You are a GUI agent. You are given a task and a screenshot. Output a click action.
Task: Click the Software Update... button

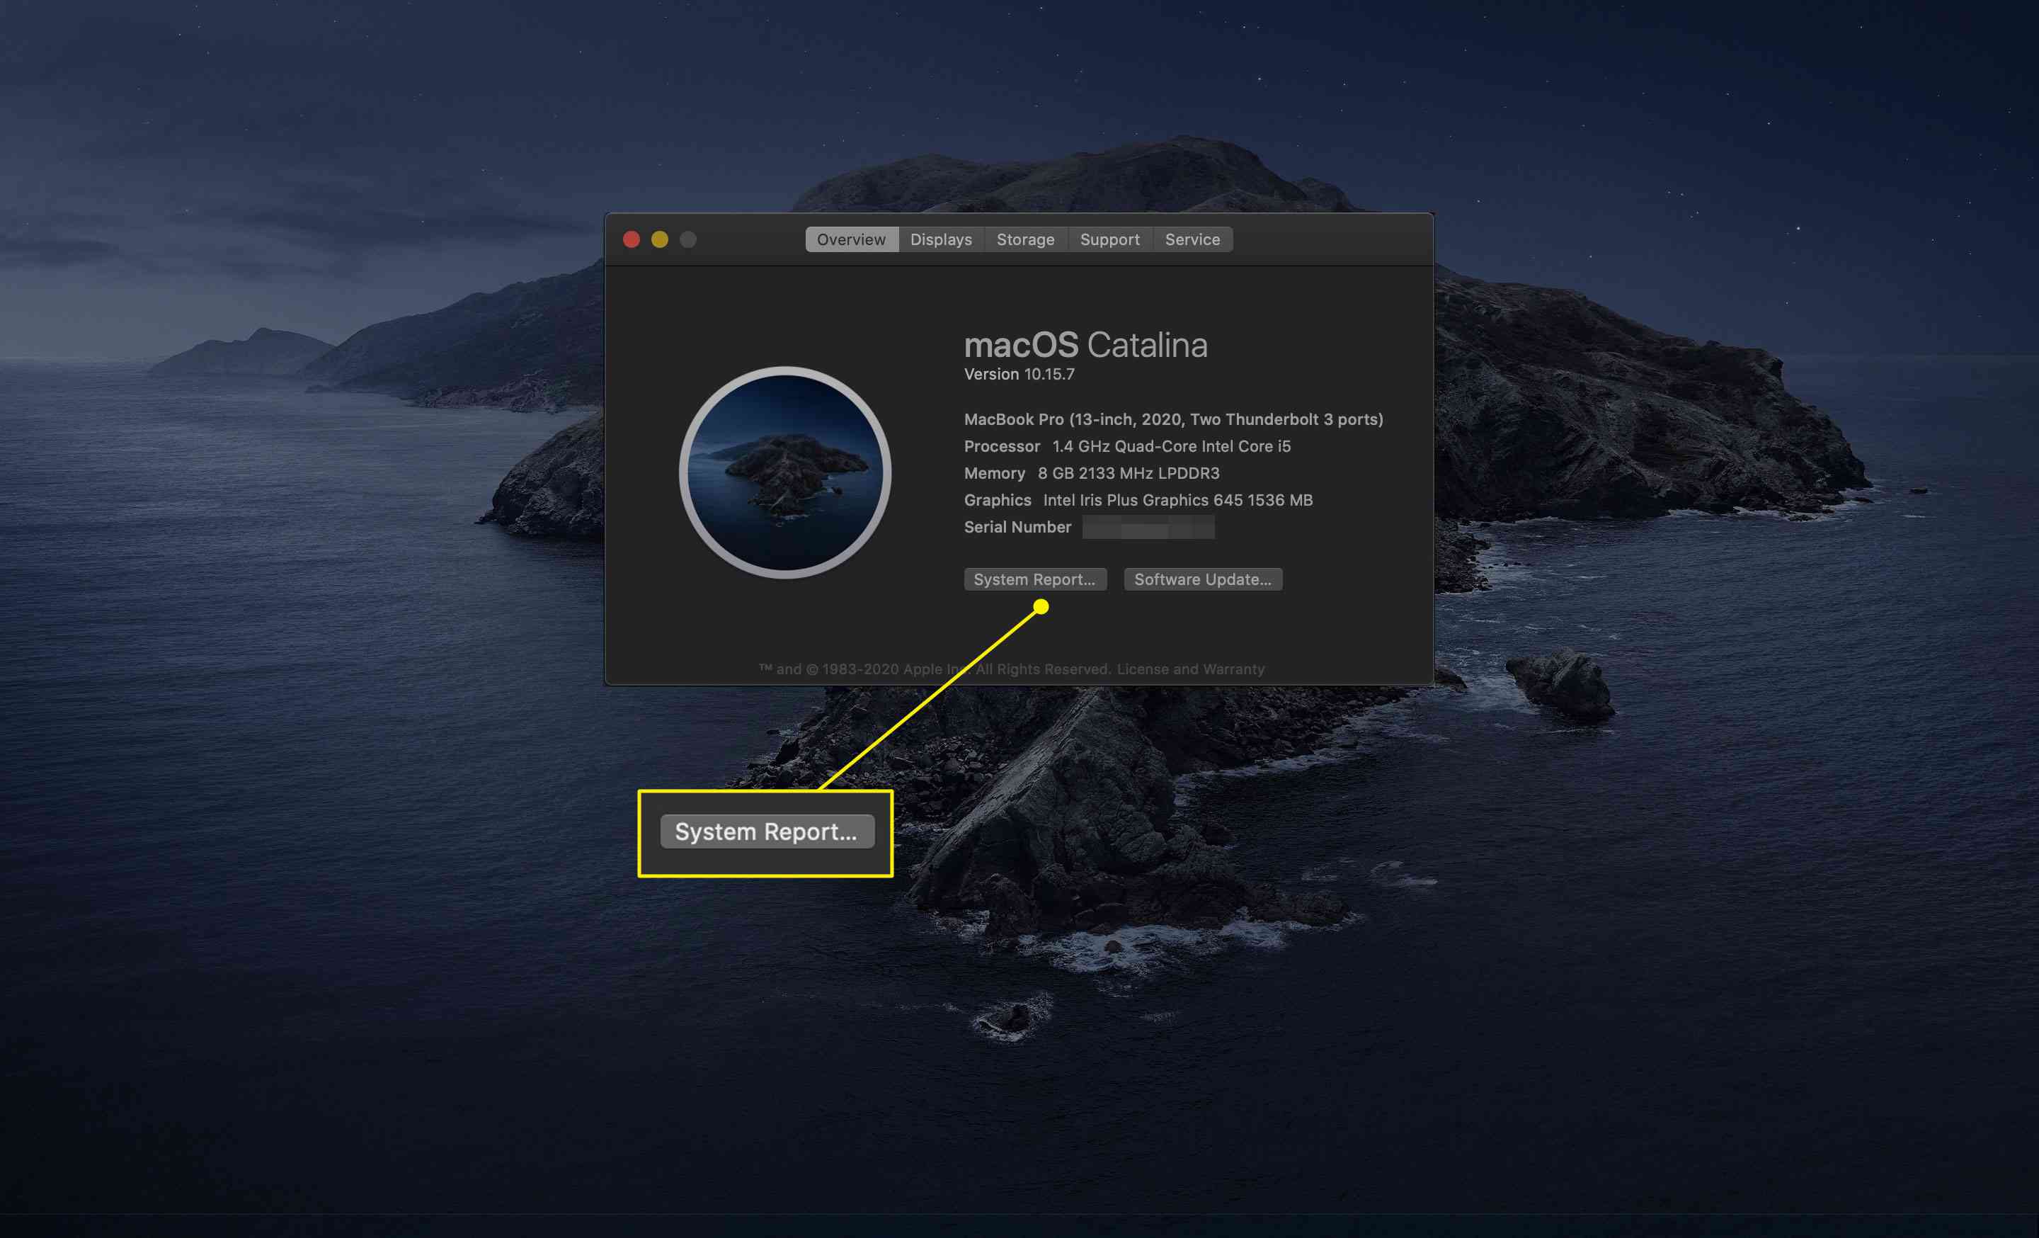(1202, 579)
